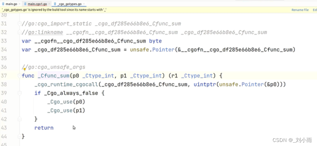Collapse the comment fold marker at line 31
317x146 pixels.
[x=19, y=24]
